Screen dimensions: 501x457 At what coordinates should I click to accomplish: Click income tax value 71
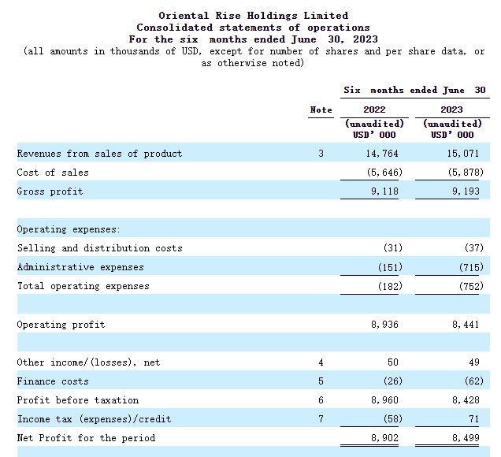(474, 419)
